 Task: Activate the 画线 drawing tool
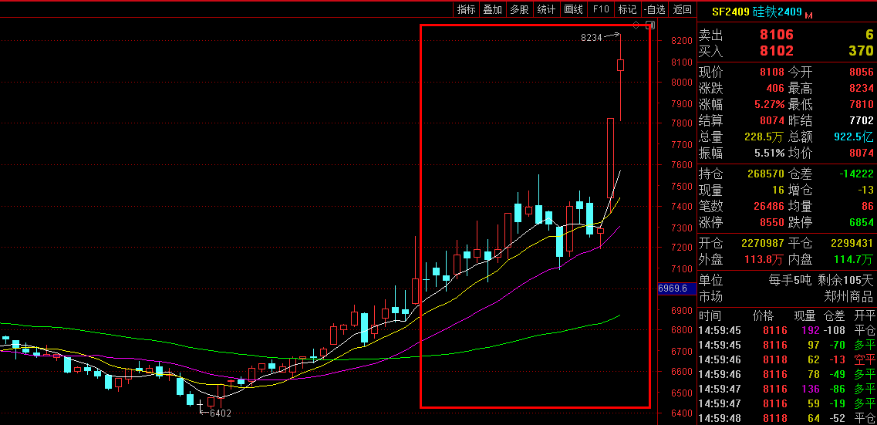click(573, 9)
